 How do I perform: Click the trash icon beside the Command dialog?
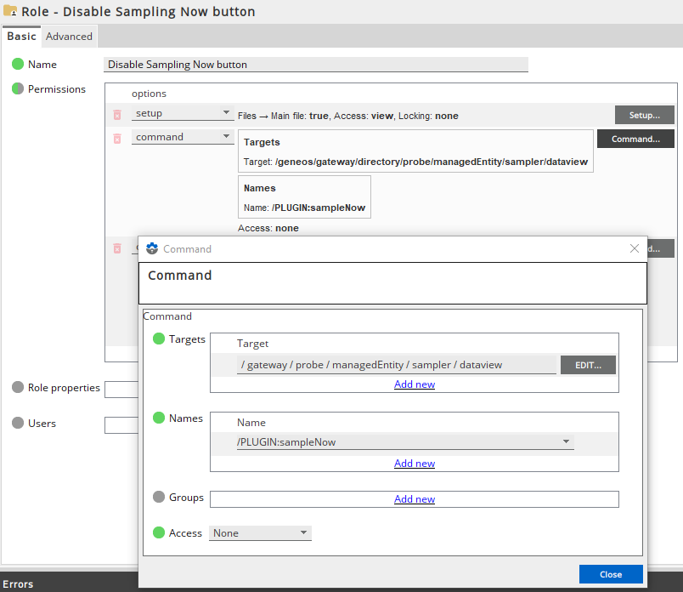tap(117, 248)
